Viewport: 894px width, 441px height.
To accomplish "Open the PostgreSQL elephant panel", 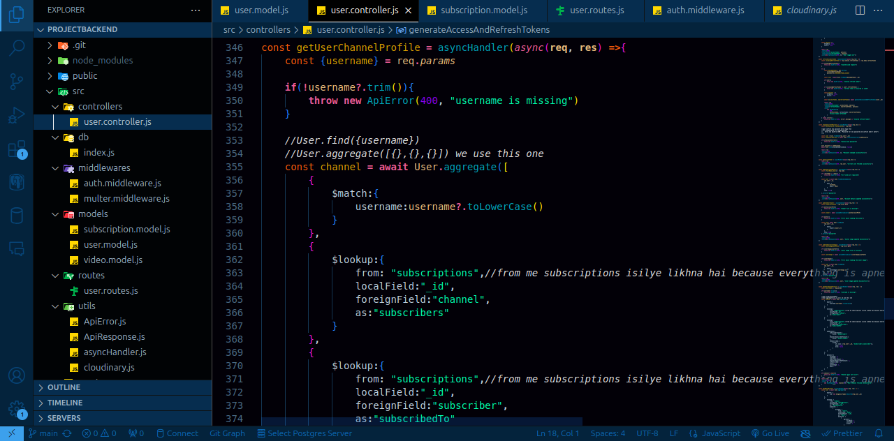I will coord(17,182).
